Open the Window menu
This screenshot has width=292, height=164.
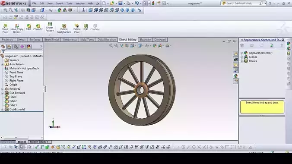[80, 3]
